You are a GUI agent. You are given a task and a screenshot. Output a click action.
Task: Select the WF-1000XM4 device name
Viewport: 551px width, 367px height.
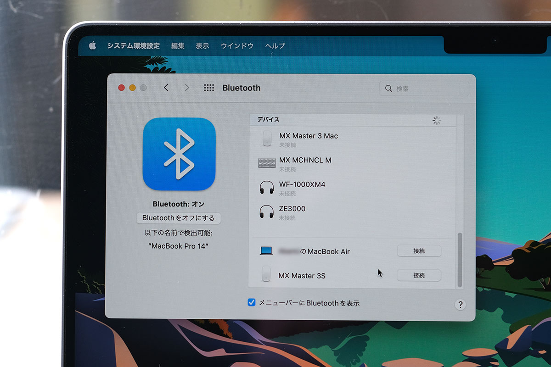(x=302, y=184)
